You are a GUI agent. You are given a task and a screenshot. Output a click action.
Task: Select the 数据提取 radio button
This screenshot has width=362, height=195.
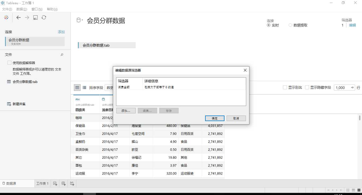[x=290, y=25]
